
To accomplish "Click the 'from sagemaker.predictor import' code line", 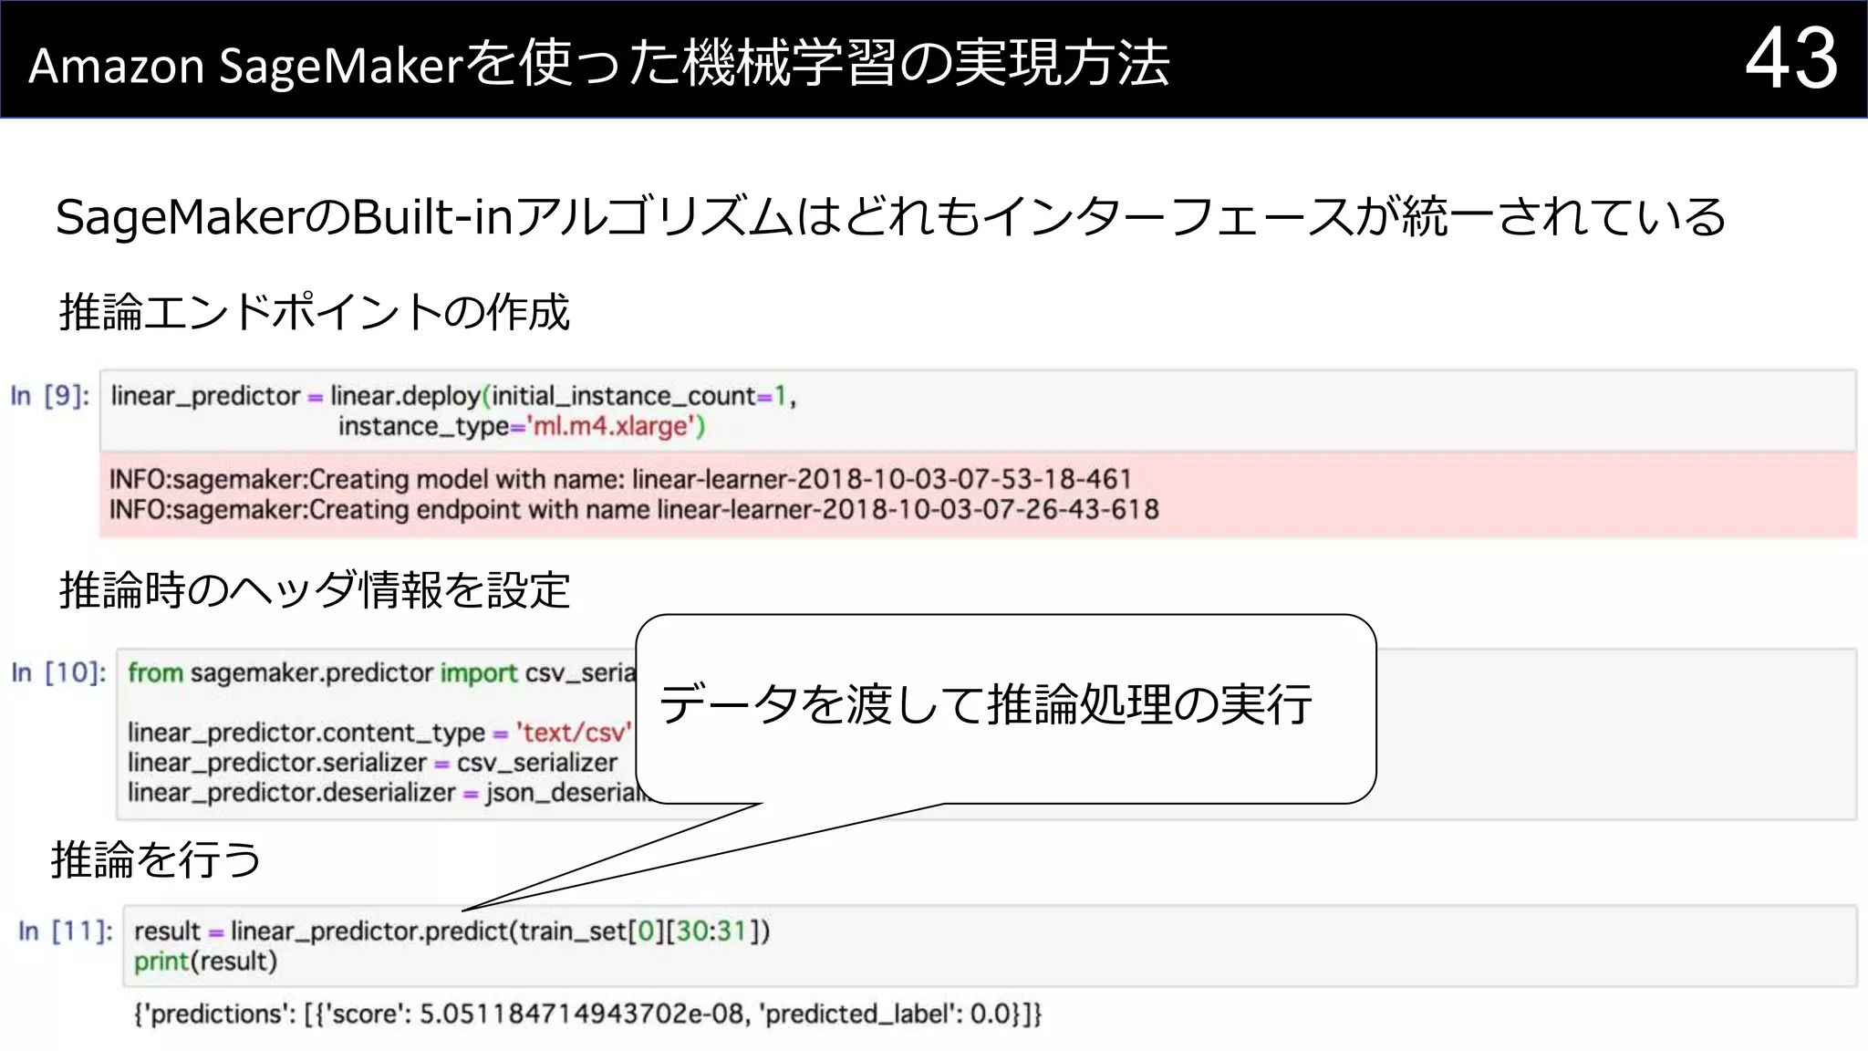I will pos(381,673).
